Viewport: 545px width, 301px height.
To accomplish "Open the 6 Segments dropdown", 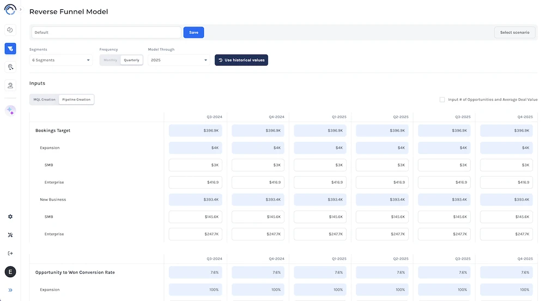I will pyautogui.click(x=61, y=60).
